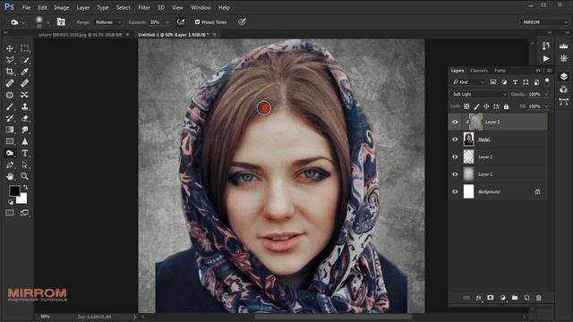Swap foreground and background colors
The image size is (573, 322).
(x=26, y=187)
